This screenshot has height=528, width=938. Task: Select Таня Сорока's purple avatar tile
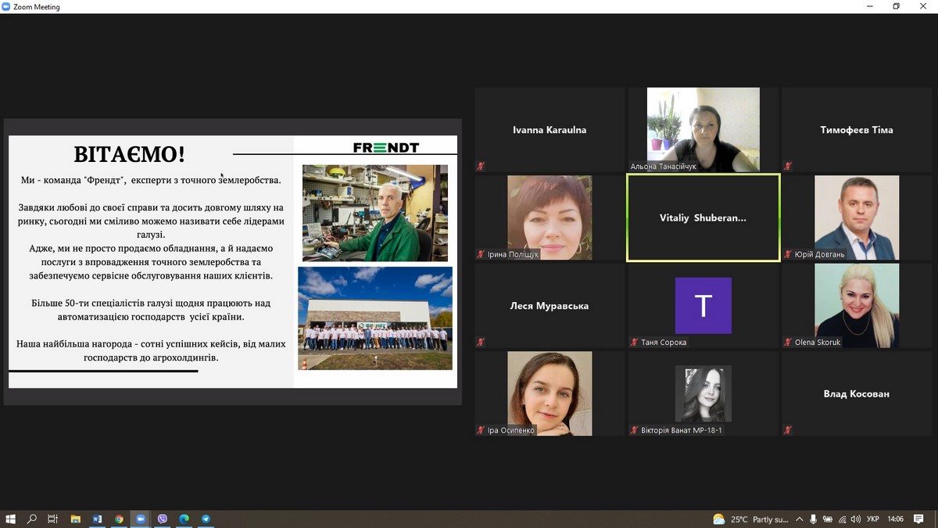[x=703, y=305]
